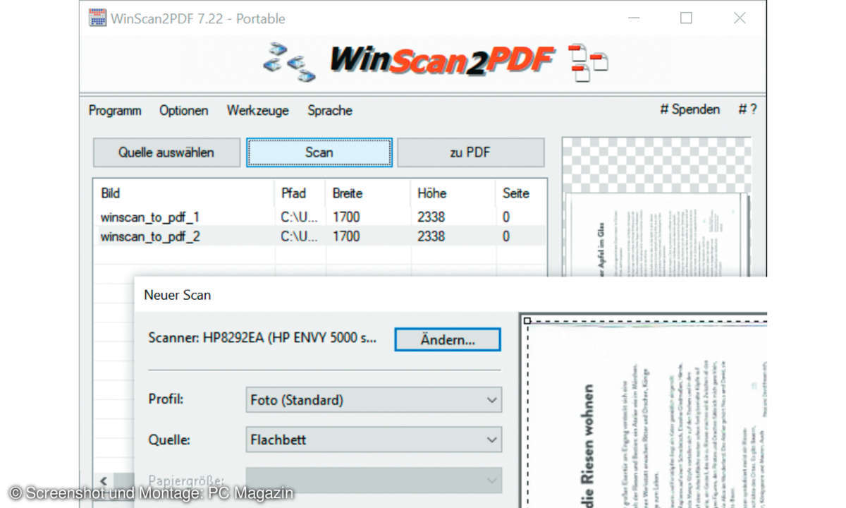Sort by the Pfad column header
846x508 pixels.
pos(300,193)
